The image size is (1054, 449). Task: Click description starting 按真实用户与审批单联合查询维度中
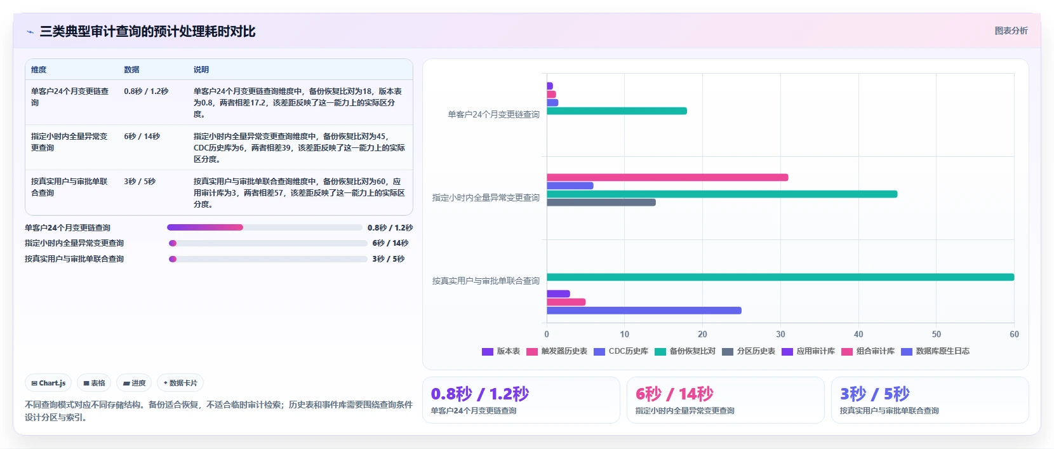[x=299, y=193]
